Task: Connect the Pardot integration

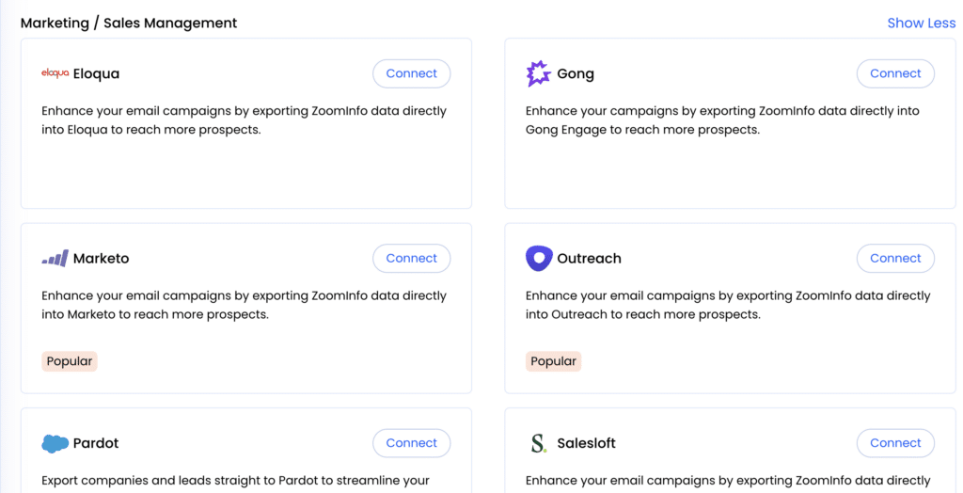Action: coord(412,443)
